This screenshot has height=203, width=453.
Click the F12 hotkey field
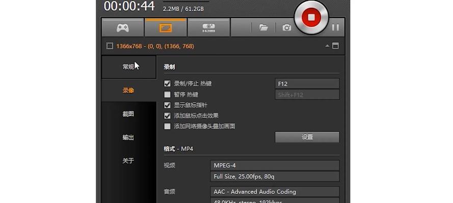point(307,84)
